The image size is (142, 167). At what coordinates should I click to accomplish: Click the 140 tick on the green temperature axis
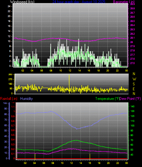point(132,106)
